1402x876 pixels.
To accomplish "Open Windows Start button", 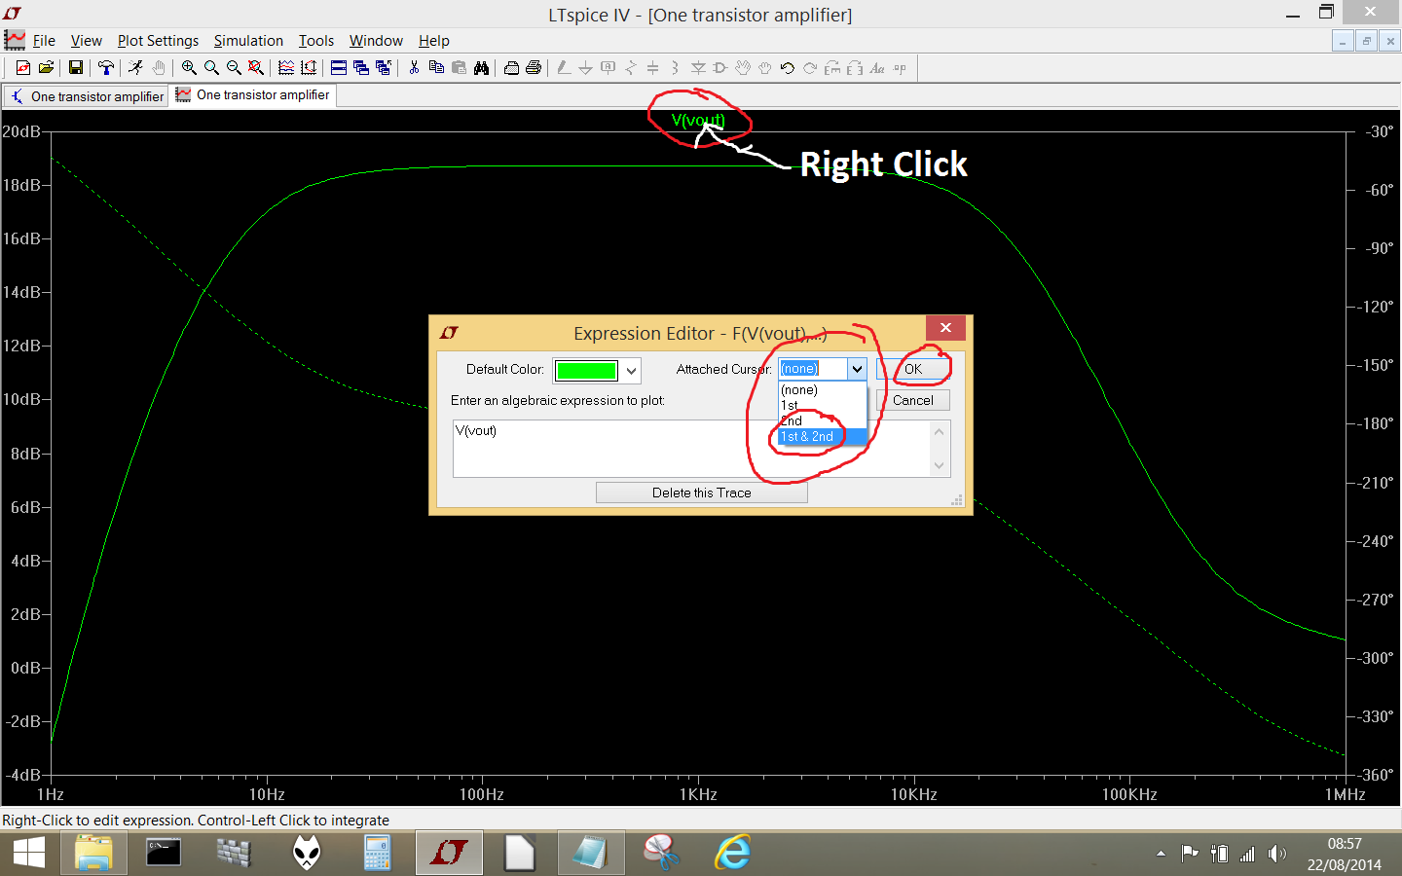I will pyautogui.click(x=29, y=854).
